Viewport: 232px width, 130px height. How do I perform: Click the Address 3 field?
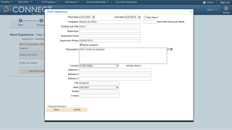[115, 79]
